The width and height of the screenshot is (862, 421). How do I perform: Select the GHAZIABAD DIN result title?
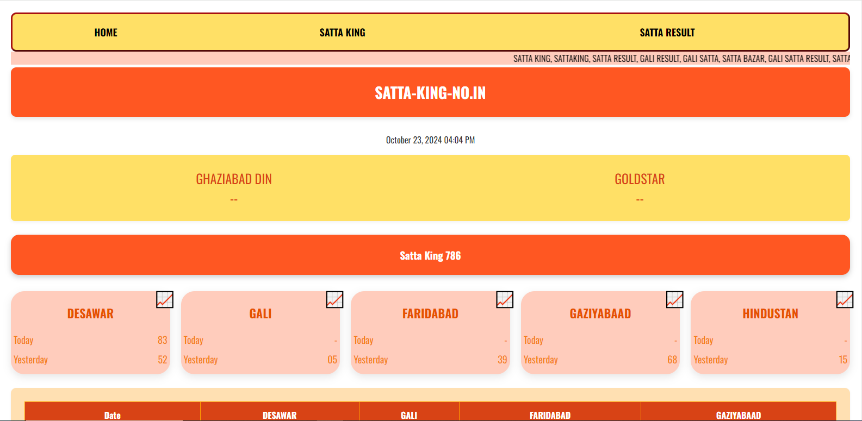tap(234, 179)
